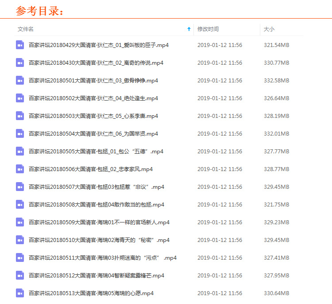Viewport: 332px width, 304px height.
Task: Open 海瑞02海青天的"秘密".mp4 file
Action: (x=99, y=240)
